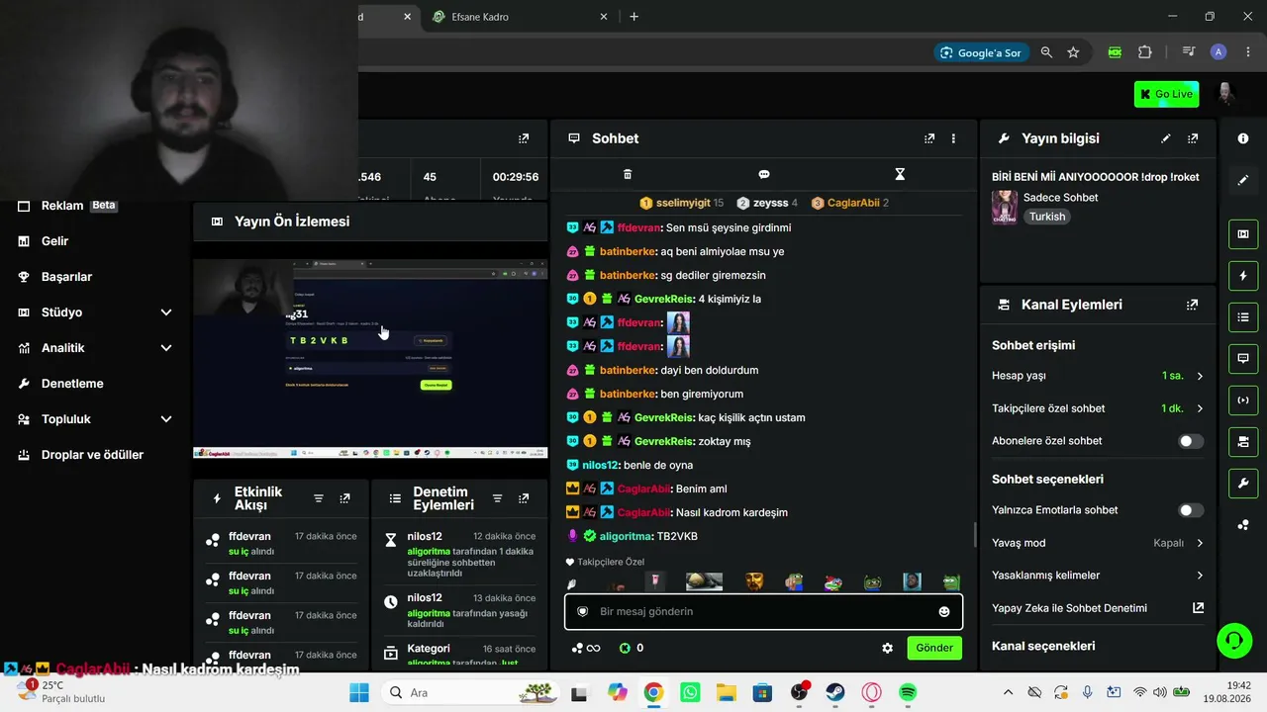Viewport: 1267px width, 712px height.
Task: Filter the Denetim Eylemleri list
Action: click(498, 498)
